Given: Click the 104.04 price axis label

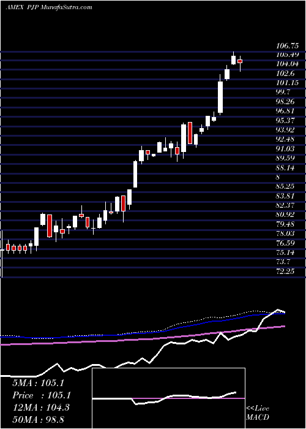Looking at the screenshot, I should [288, 64].
